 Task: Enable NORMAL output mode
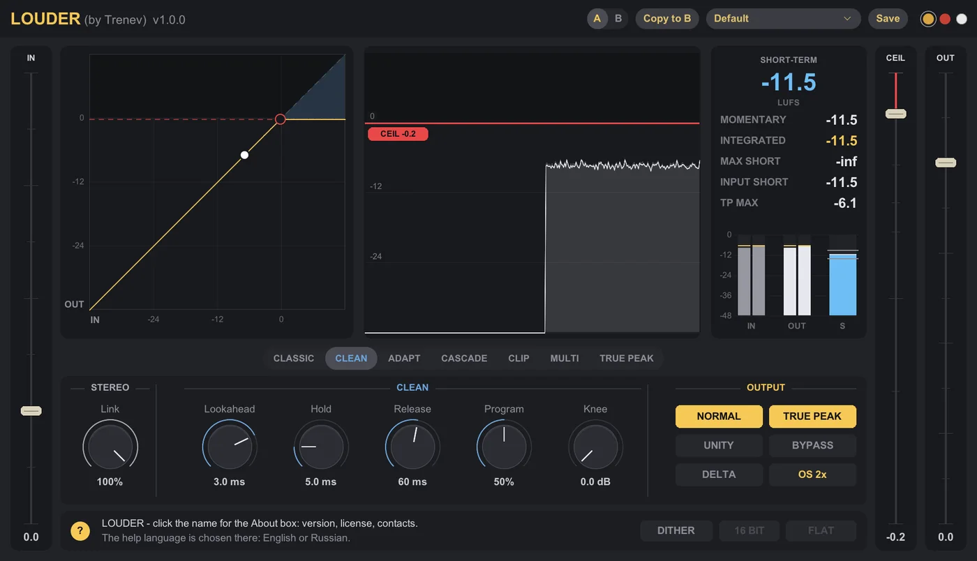tap(719, 417)
